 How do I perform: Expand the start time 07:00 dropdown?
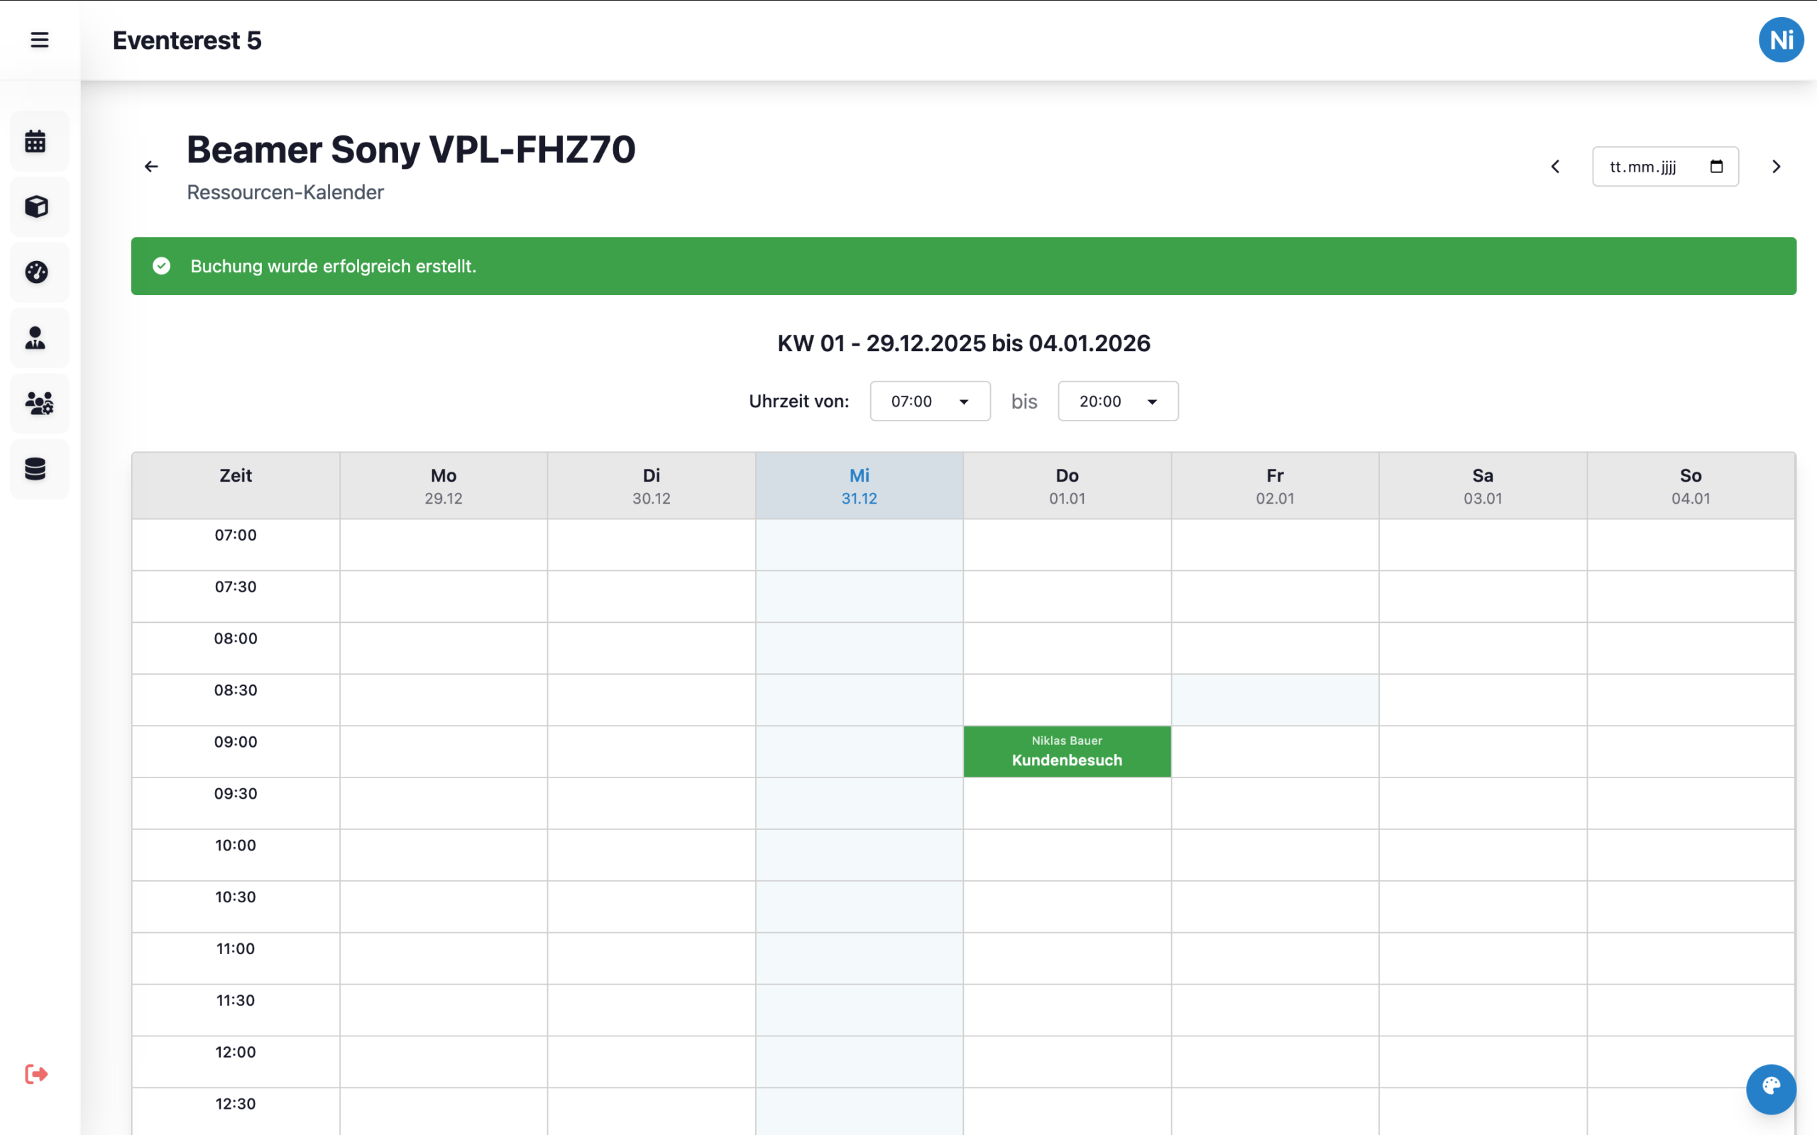tap(930, 402)
